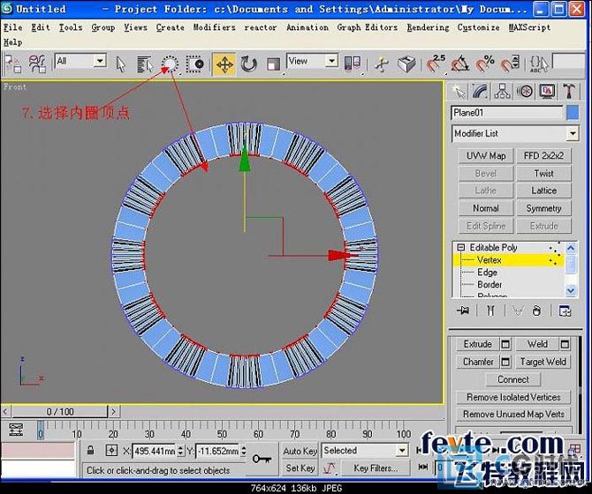The width and height of the screenshot is (592, 494).
Task: Open the Modify command panel tab
Action: 481,92
